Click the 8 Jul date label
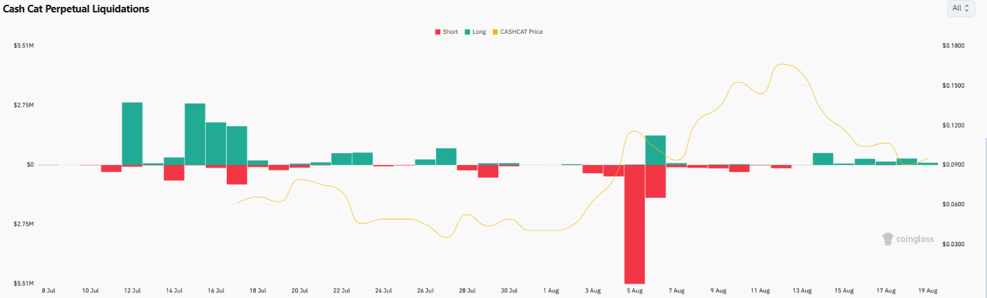Screen dimensions: 987x298 48,291
